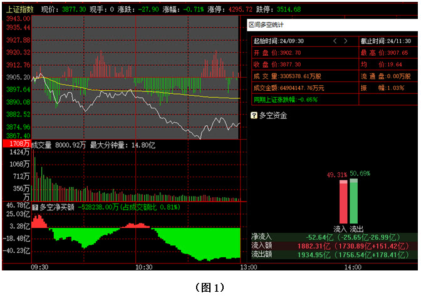The height and width of the screenshot is (303, 421).
Task: Click the -528238.00万 net buy value
Action: [98, 207]
